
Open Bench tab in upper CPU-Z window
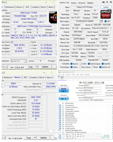pyautogui.click(x=44, y=7)
